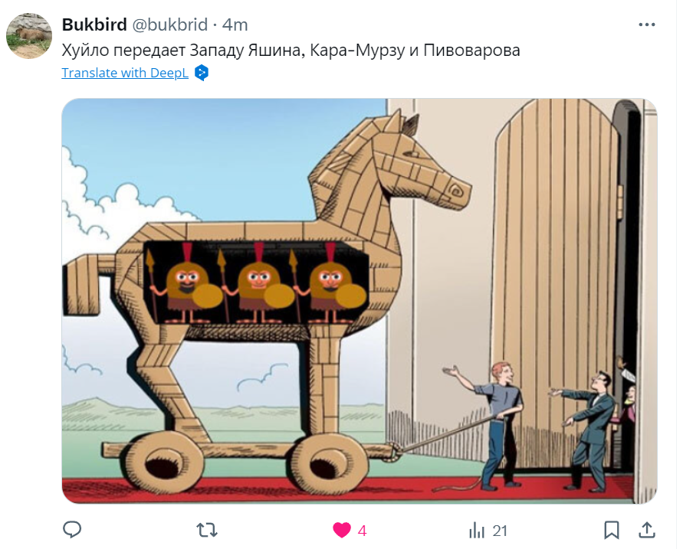
Task: Click the Bukbird display name
Action: (x=94, y=25)
